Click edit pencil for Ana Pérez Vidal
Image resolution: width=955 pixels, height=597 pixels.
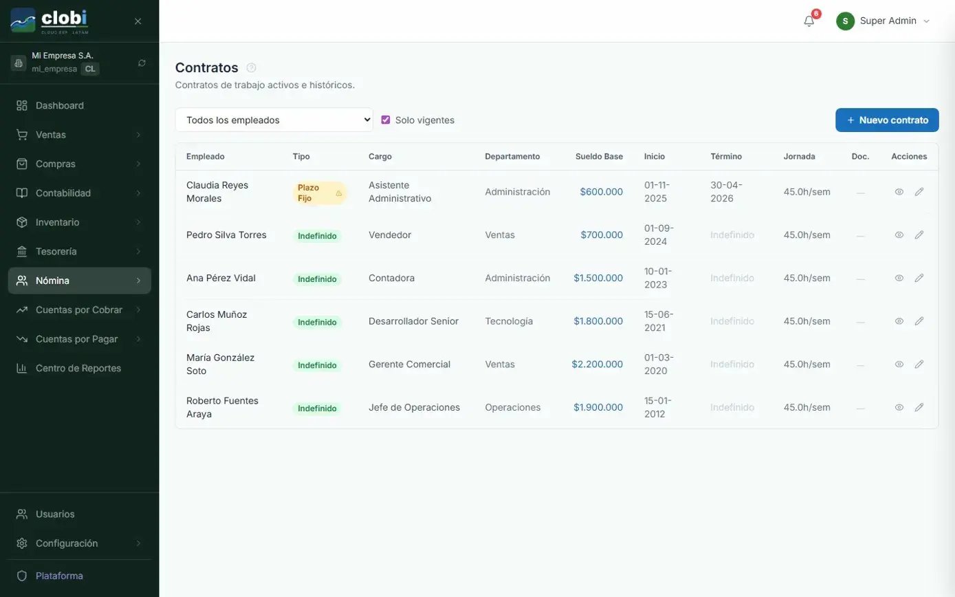(919, 278)
